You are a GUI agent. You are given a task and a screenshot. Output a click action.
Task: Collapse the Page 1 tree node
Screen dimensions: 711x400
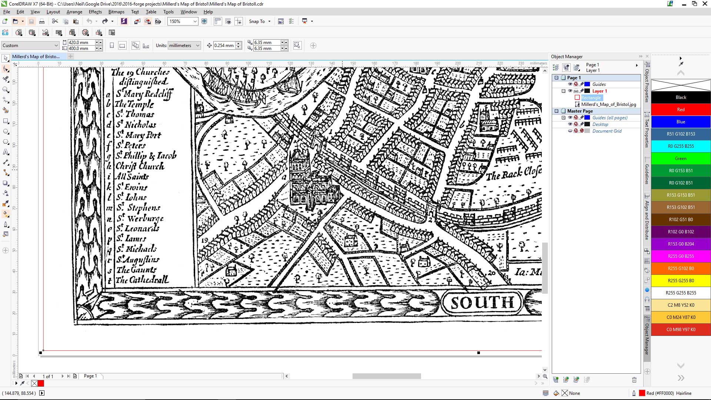(556, 78)
